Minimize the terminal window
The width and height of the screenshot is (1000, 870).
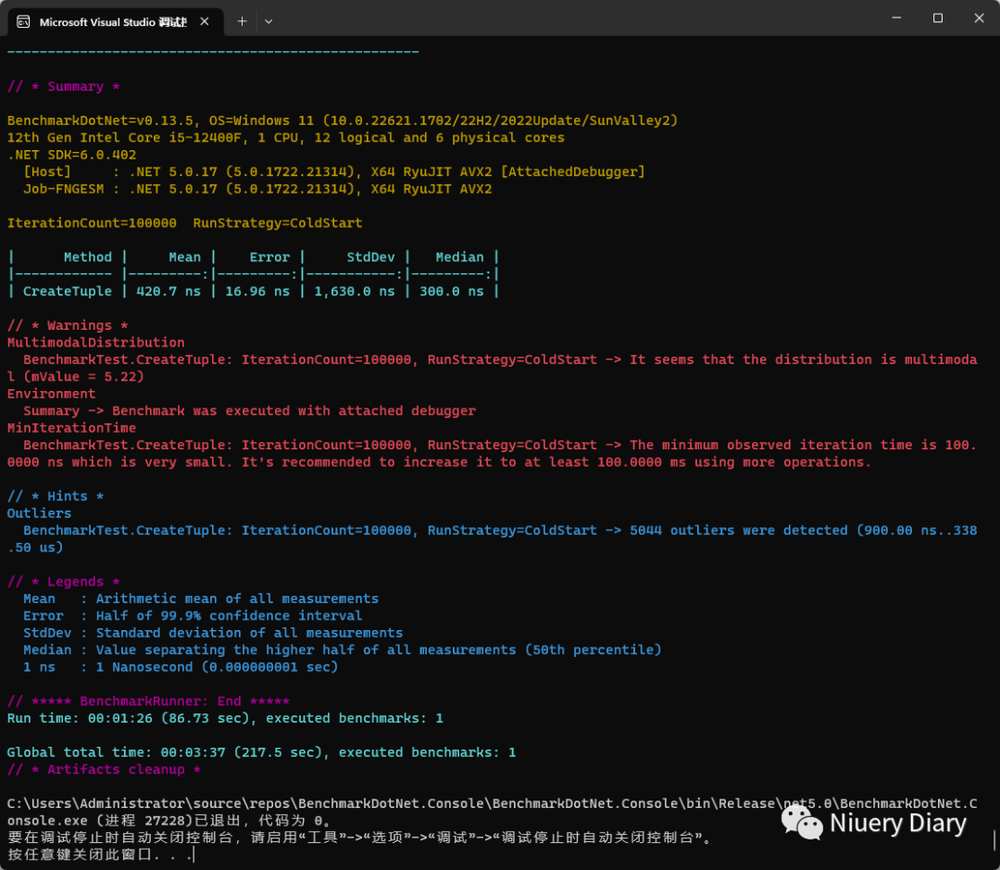[x=896, y=18]
